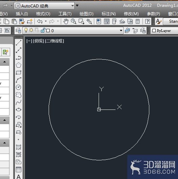The height and width of the screenshot is (179, 178).
Task: Click the [二维线框] visual style label
Action: click(54, 41)
